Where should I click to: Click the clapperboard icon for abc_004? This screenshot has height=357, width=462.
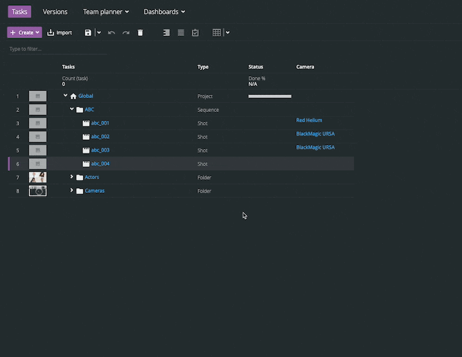(85, 164)
